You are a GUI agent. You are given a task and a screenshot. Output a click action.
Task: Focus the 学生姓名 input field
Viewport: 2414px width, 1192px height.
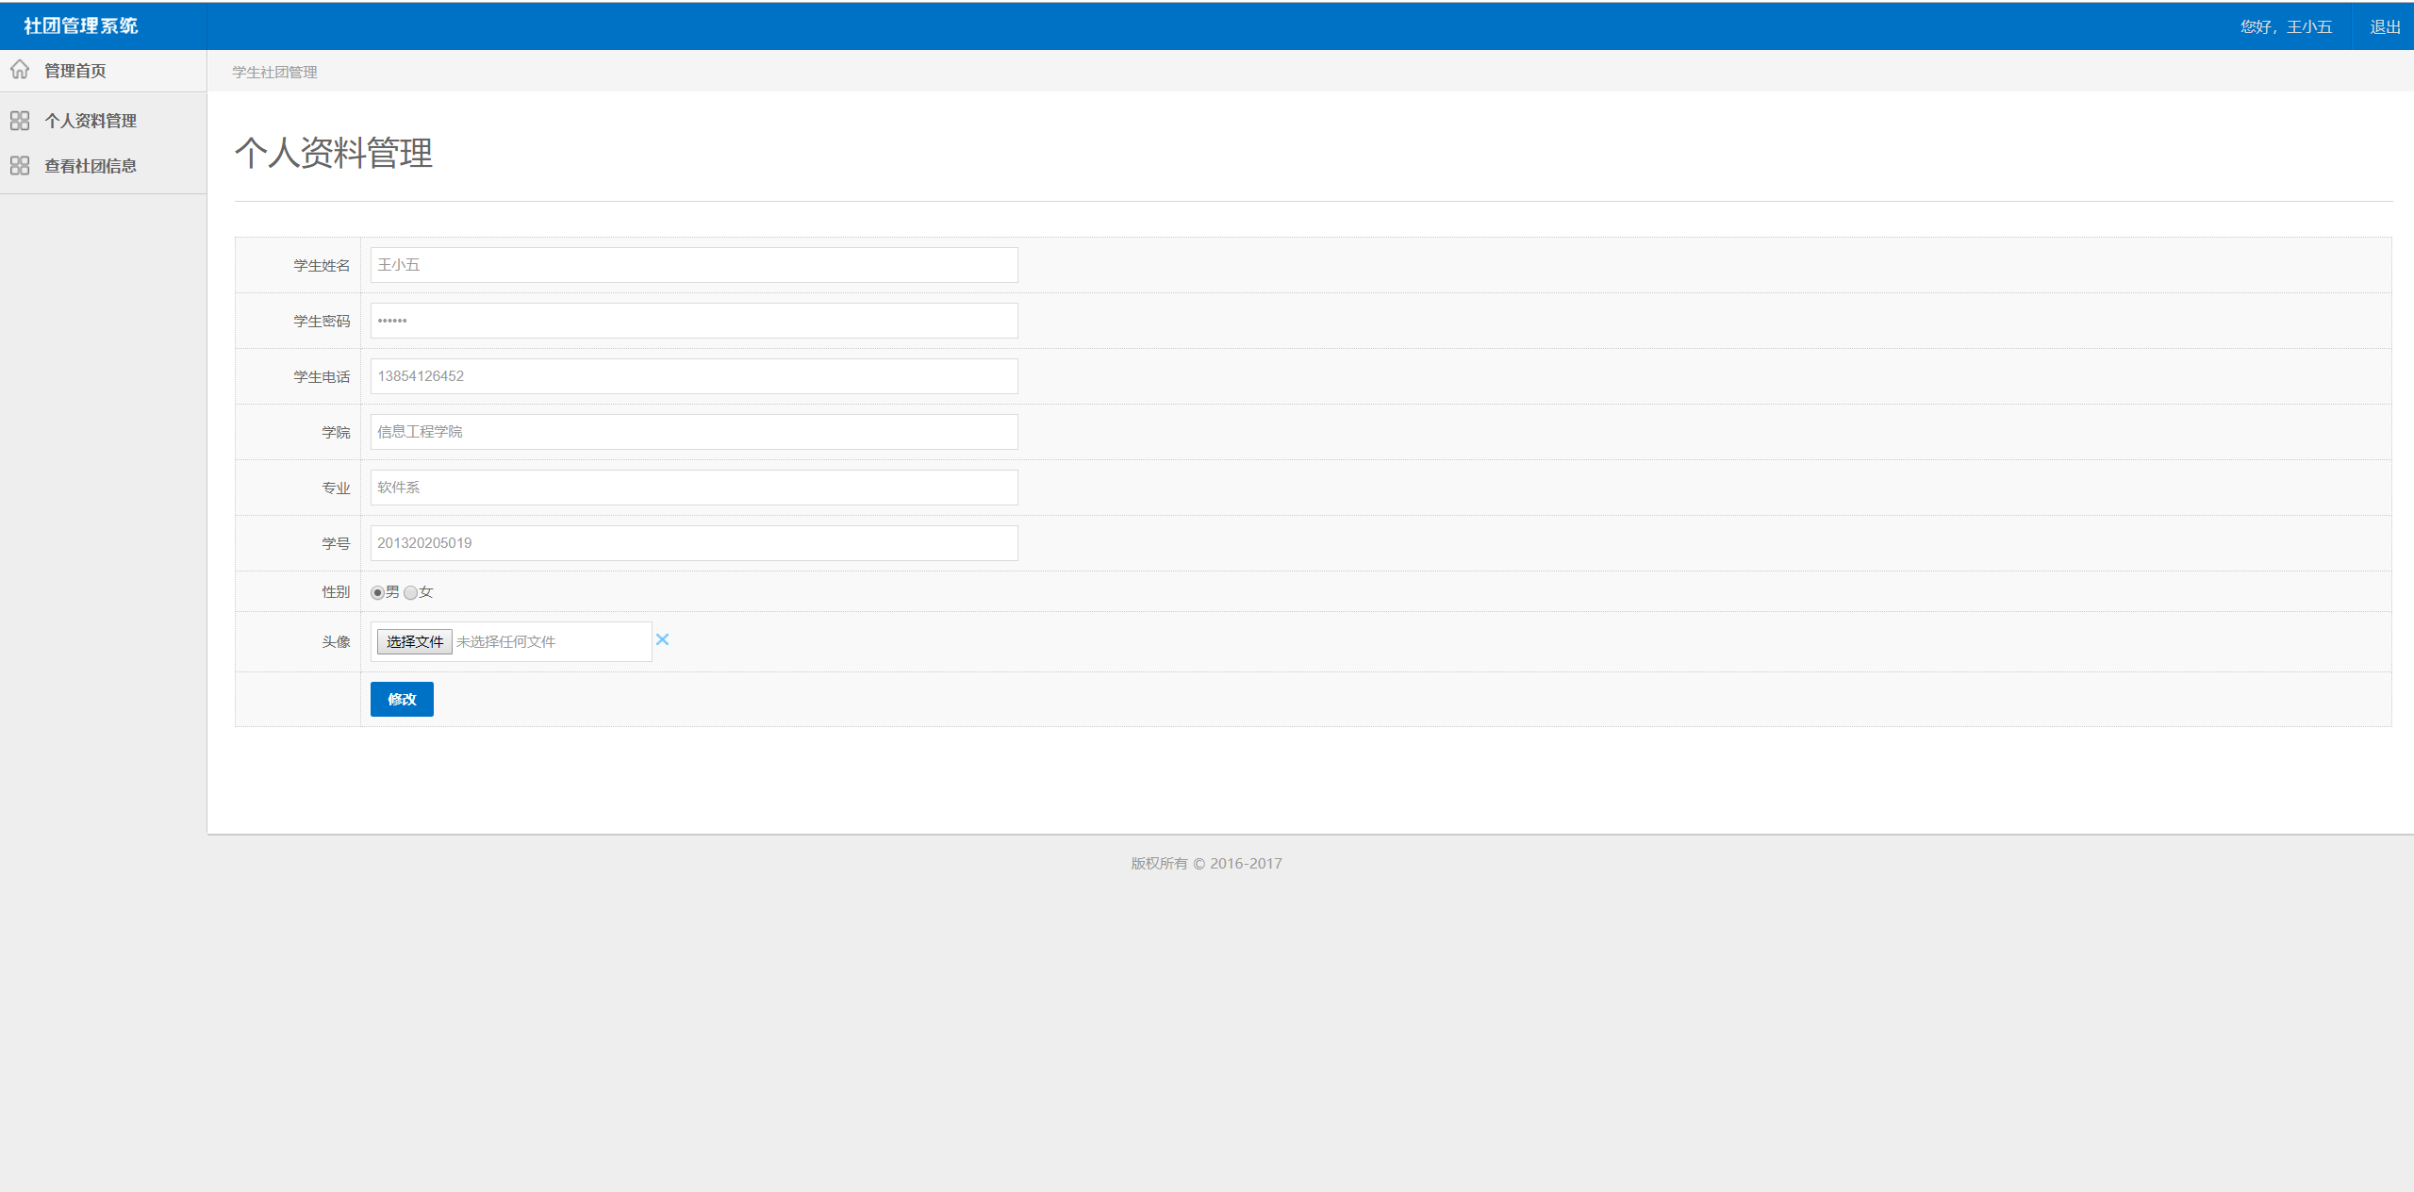coord(694,265)
